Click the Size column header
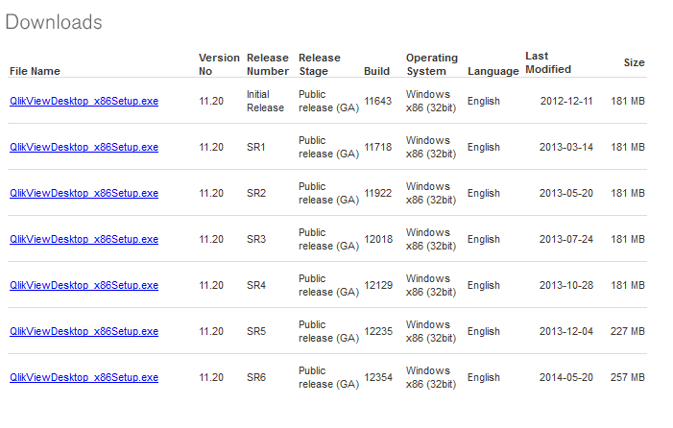This screenshot has width=673, height=428. 634,62
